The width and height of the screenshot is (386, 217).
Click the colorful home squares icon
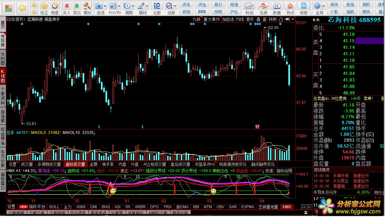(8, 8)
